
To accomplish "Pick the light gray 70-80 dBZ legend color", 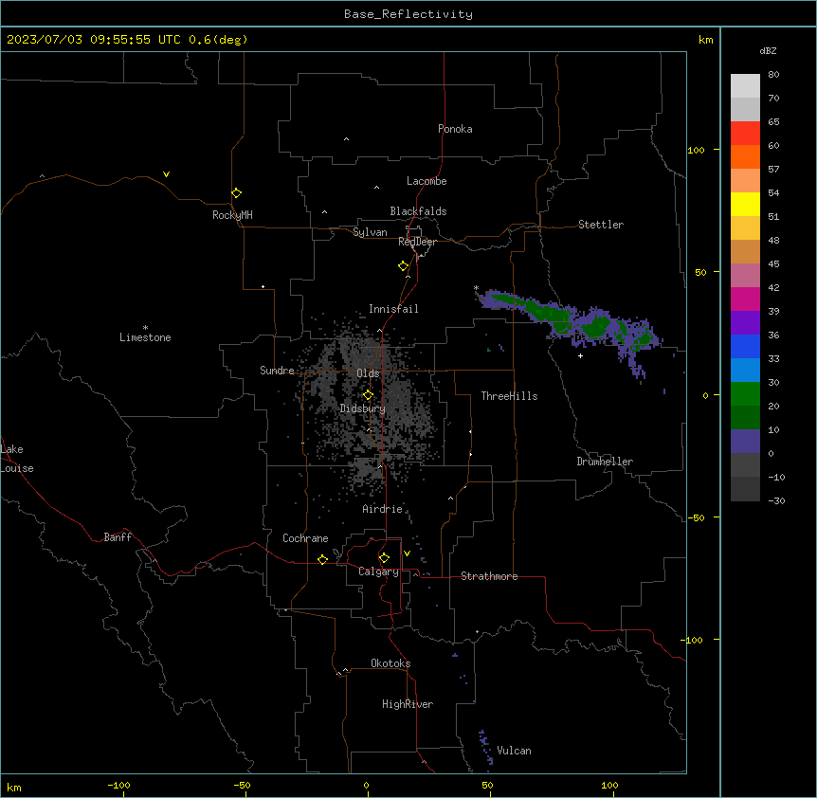I will pyautogui.click(x=745, y=85).
